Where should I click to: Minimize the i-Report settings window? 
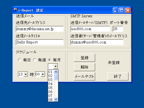click(x=115, y=10)
